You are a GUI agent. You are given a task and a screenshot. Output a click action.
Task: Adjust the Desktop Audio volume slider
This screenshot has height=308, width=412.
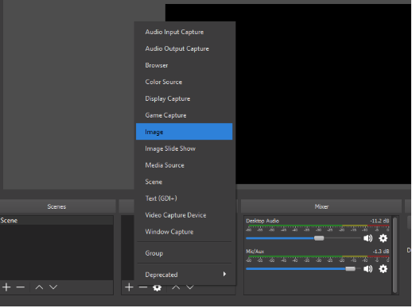click(304, 238)
